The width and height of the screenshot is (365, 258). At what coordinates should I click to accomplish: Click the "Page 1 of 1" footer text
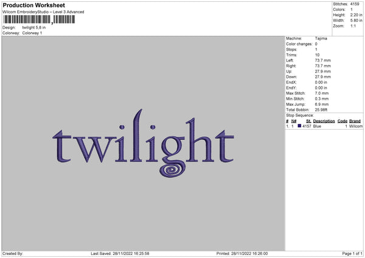click(x=352, y=254)
